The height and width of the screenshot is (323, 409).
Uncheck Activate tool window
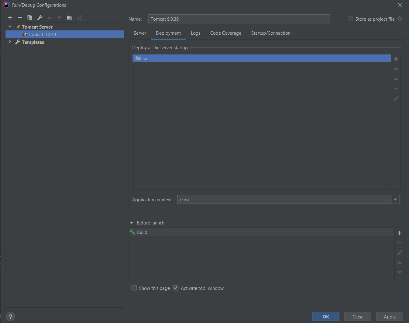[x=176, y=288]
